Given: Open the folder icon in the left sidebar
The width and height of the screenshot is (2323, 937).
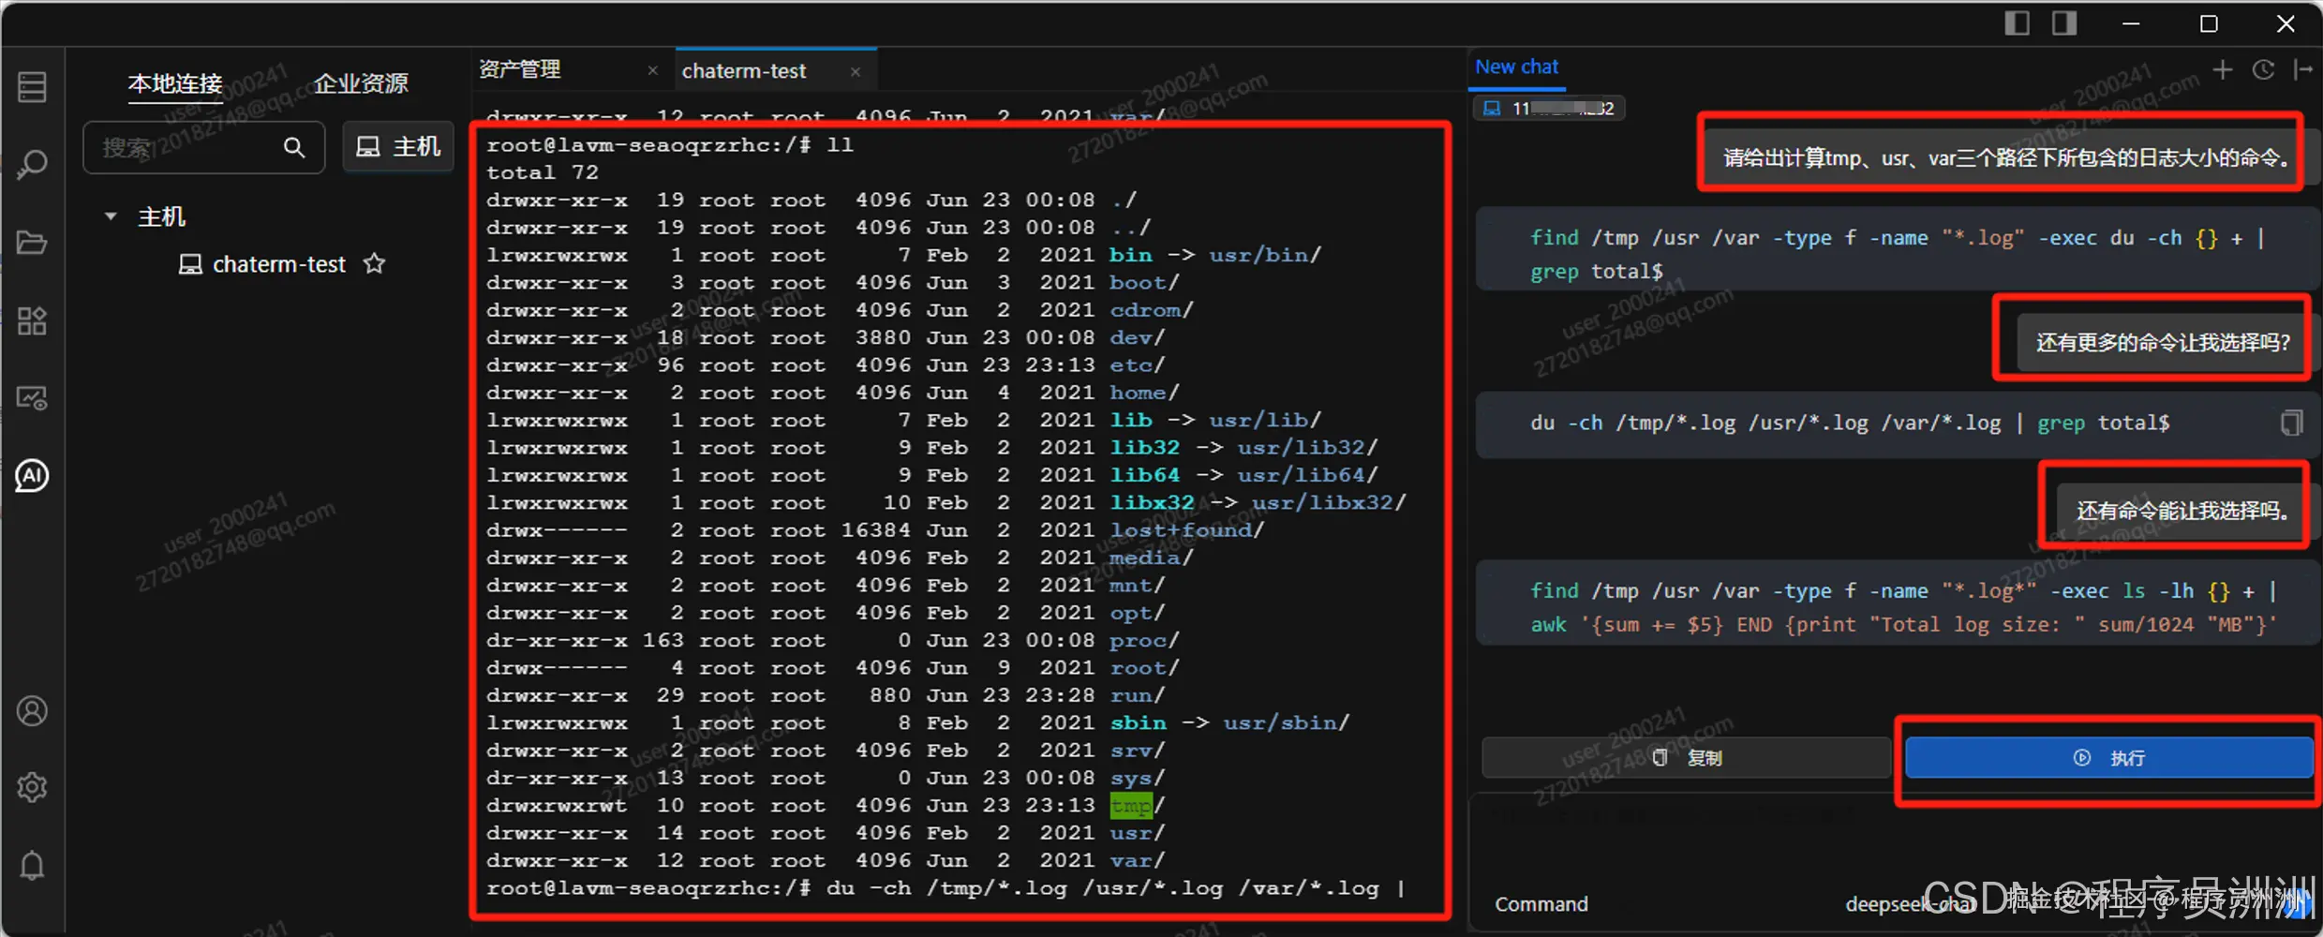Looking at the screenshot, I should pyautogui.click(x=32, y=243).
